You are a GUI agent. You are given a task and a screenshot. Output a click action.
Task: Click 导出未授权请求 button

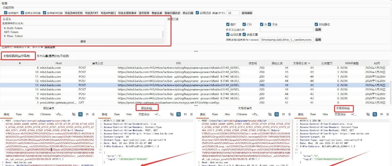[127, 13]
